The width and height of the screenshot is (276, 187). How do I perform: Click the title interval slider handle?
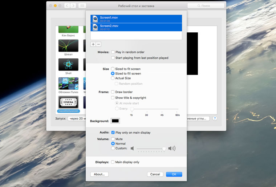coord(132,109)
